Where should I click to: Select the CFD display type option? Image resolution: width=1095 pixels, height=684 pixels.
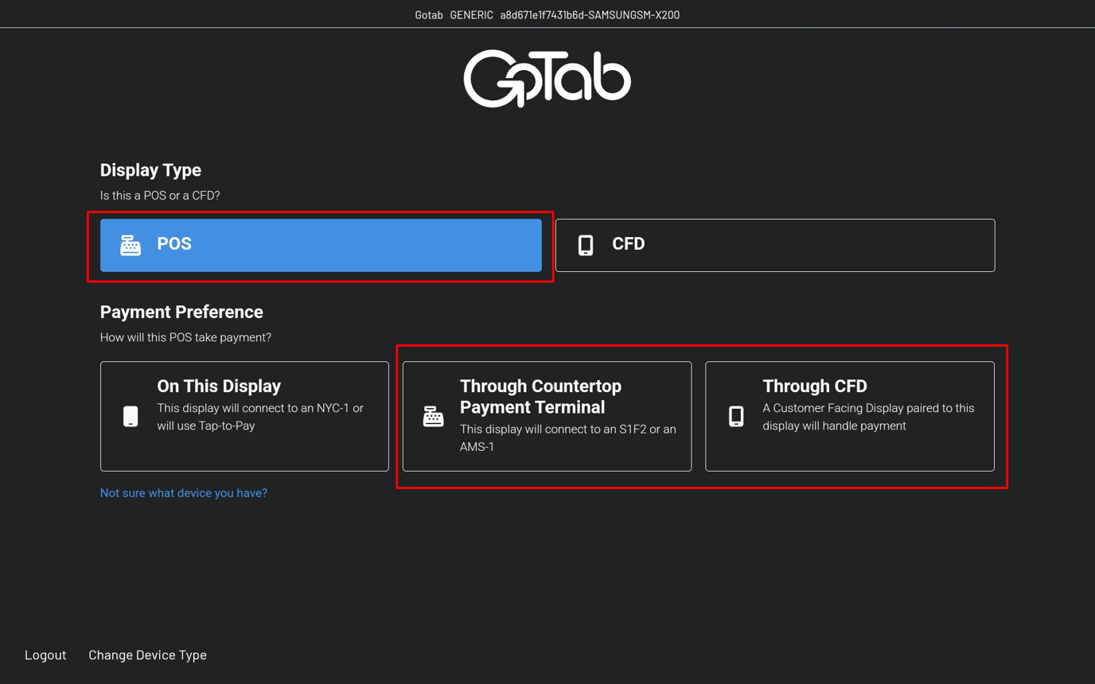click(774, 245)
